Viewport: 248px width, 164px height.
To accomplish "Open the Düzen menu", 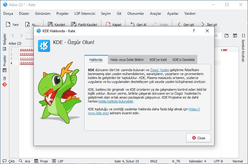I will click(x=24, y=14).
